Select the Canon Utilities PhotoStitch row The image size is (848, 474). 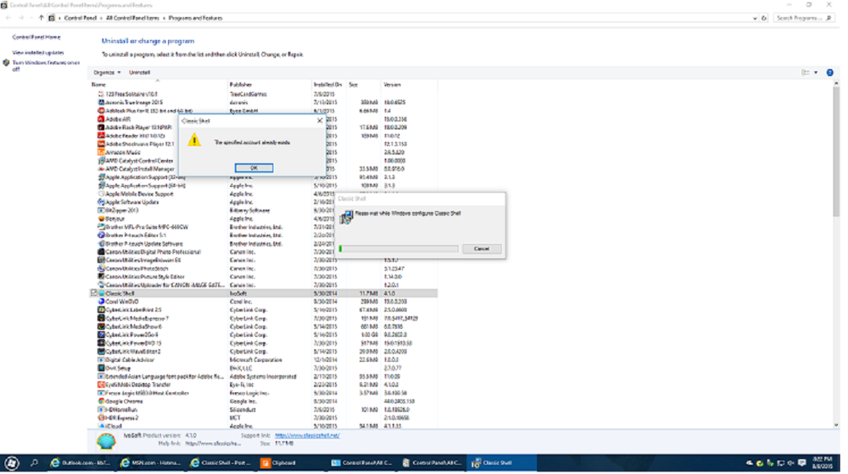click(263, 269)
